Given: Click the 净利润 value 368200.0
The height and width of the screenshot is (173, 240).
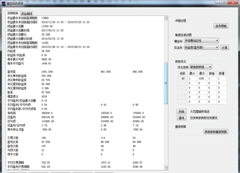Looking at the screenshot, I should (47, 113).
